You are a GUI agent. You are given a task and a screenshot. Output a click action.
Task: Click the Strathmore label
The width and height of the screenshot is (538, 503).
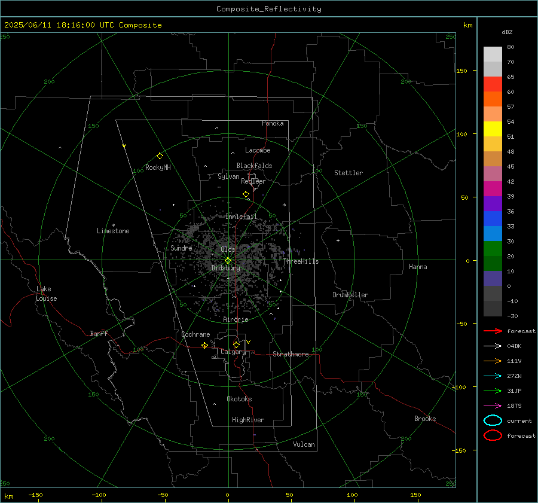pos(291,354)
